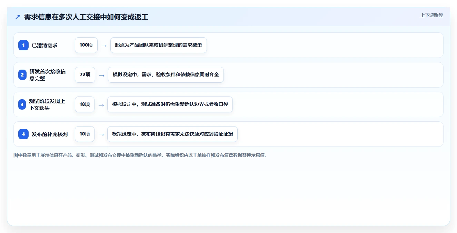
Task: Click the 上下游路径 label
Action: click(x=431, y=15)
